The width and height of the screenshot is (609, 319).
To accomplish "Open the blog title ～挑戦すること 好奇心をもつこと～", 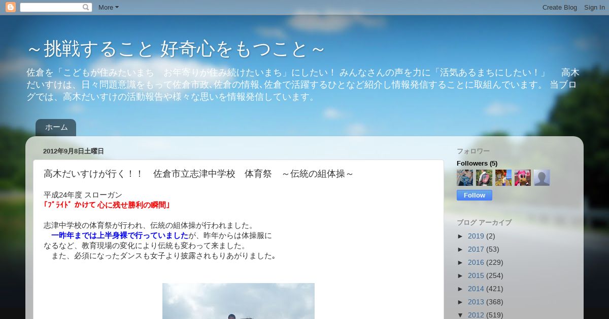I will (x=176, y=49).
